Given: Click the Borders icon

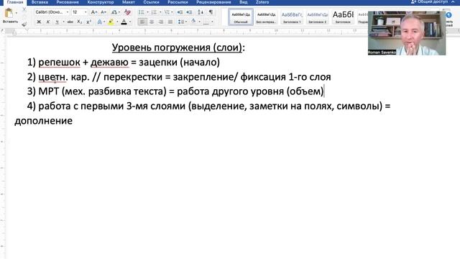Looking at the screenshot, I should (206, 22).
